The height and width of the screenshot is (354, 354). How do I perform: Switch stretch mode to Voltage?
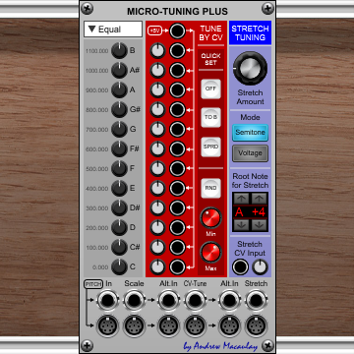point(250,153)
